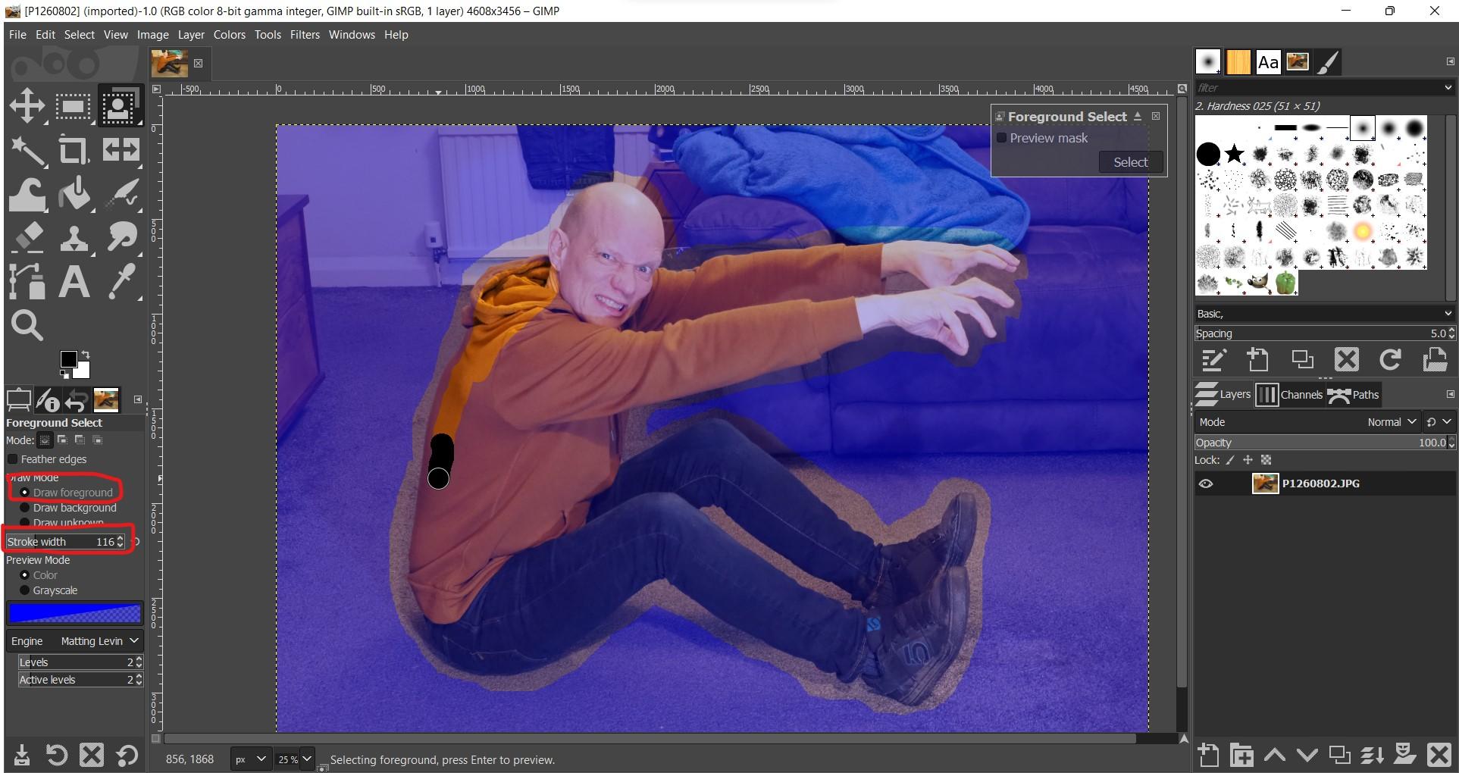Image resolution: width=1459 pixels, height=773 pixels.
Task: Open the layer Mode dropdown showing Normal
Action: (1391, 421)
